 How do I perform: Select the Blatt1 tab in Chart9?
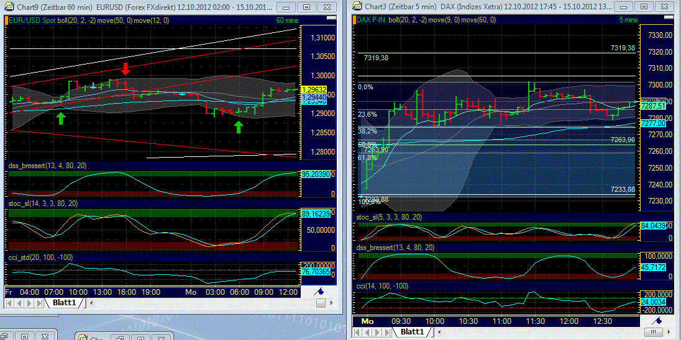coord(64,302)
